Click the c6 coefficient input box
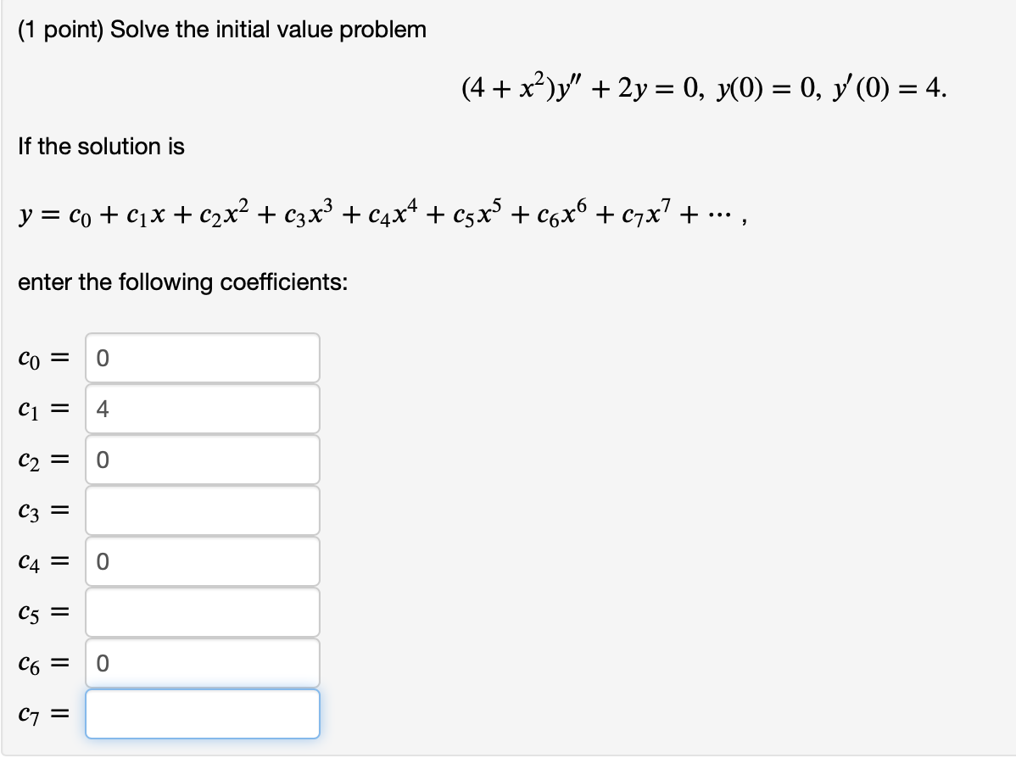The height and width of the screenshot is (758, 1016). pos(201,663)
